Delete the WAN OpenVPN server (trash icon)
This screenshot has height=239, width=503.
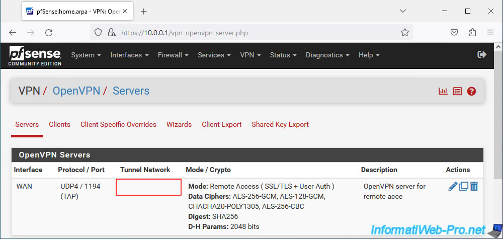click(x=474, y=186)
